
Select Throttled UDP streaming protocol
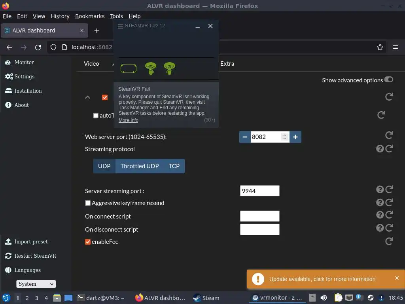(140, 166)
